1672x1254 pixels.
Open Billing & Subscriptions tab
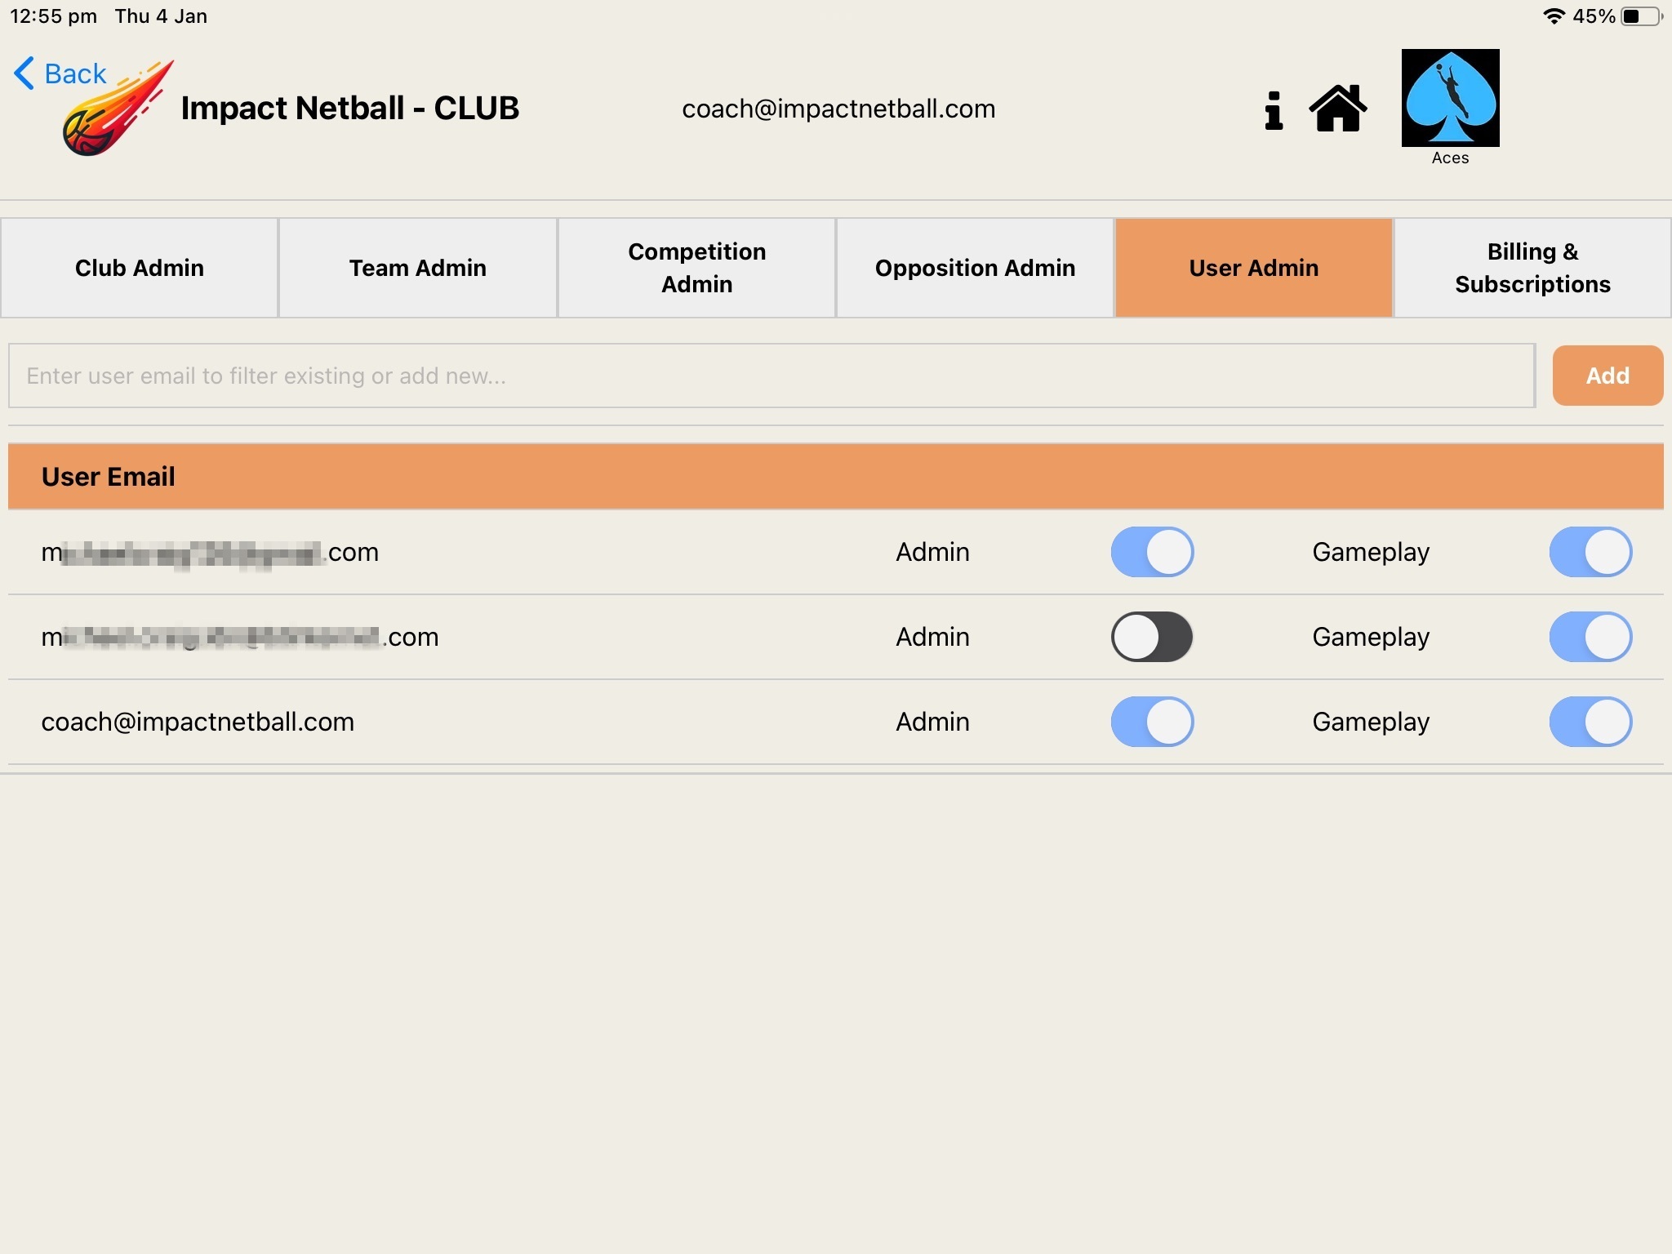pyautogui.click(x=1532, y=268)
